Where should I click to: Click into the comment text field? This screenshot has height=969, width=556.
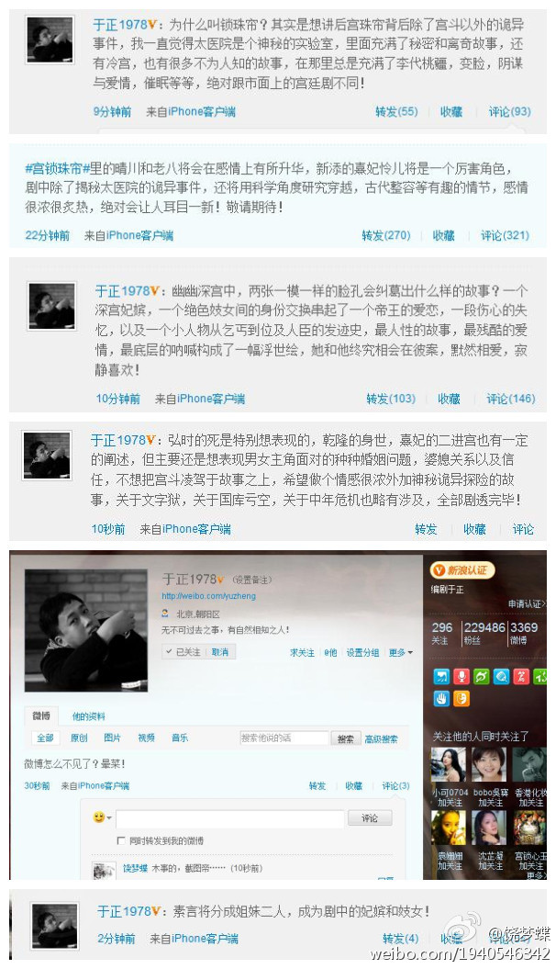(x=230, y=818)
